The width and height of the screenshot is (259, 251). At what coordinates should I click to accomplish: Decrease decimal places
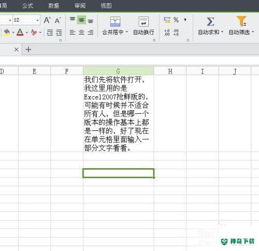[x=176, y=33]
